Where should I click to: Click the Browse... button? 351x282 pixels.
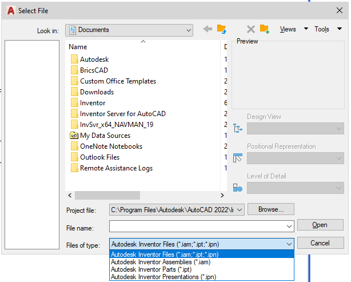coord(271,209)
